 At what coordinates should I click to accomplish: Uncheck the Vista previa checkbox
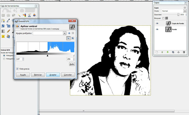tap(17, 69)
